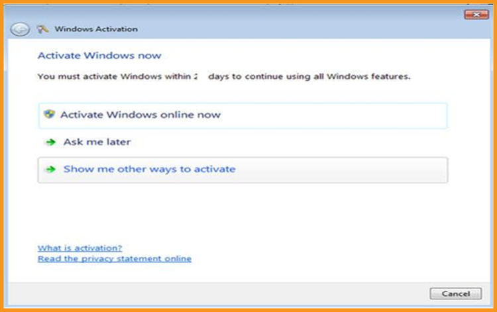Click the green arrow beside Show me other ways
Screen dimensions: 497x312
click(50, 170)
